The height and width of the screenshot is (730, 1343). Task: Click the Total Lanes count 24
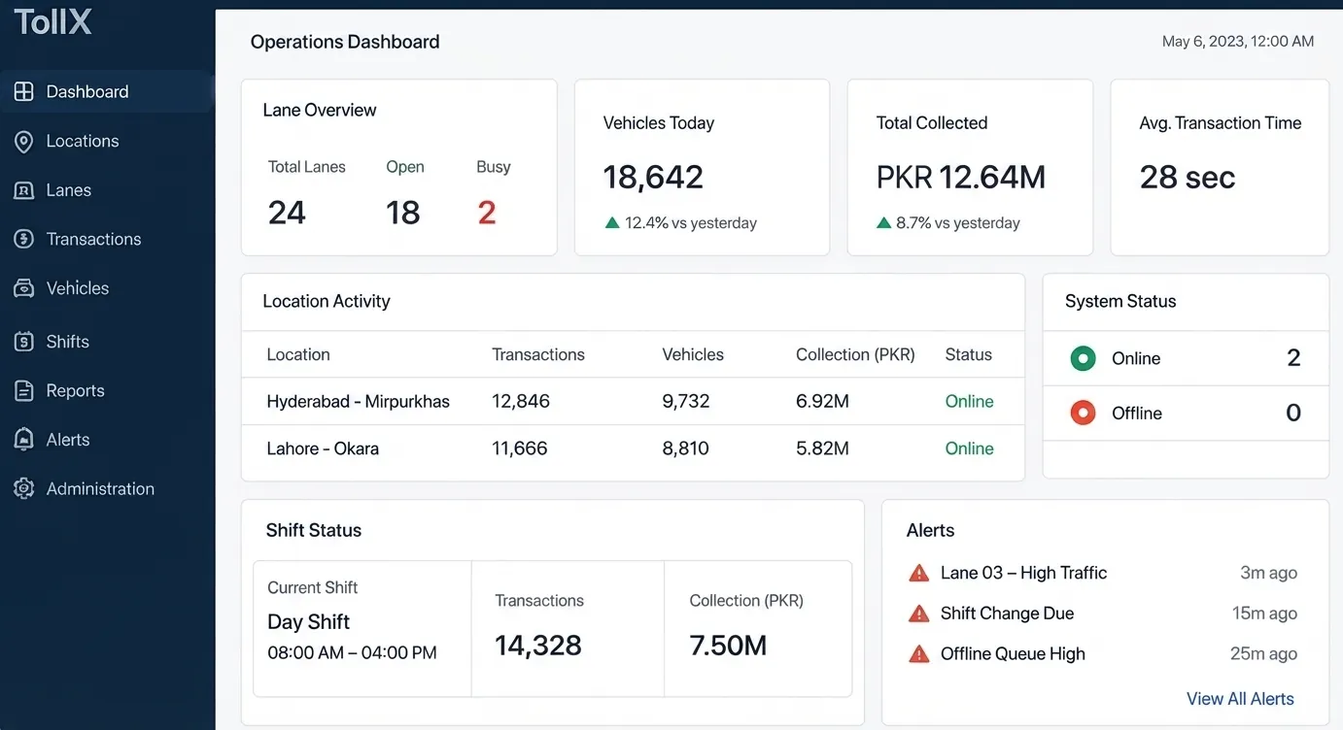[x=287, y=213]
